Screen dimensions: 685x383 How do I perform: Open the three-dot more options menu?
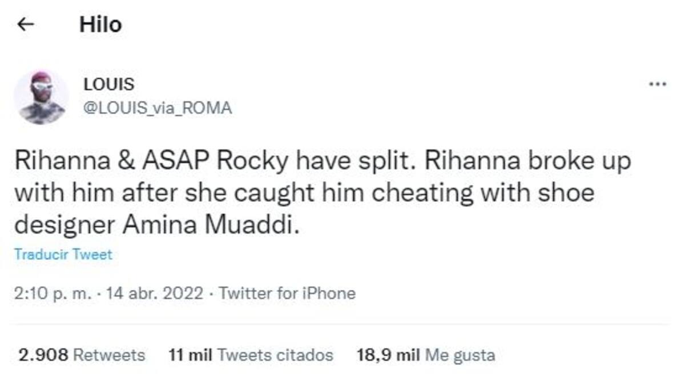click(658, 85)
